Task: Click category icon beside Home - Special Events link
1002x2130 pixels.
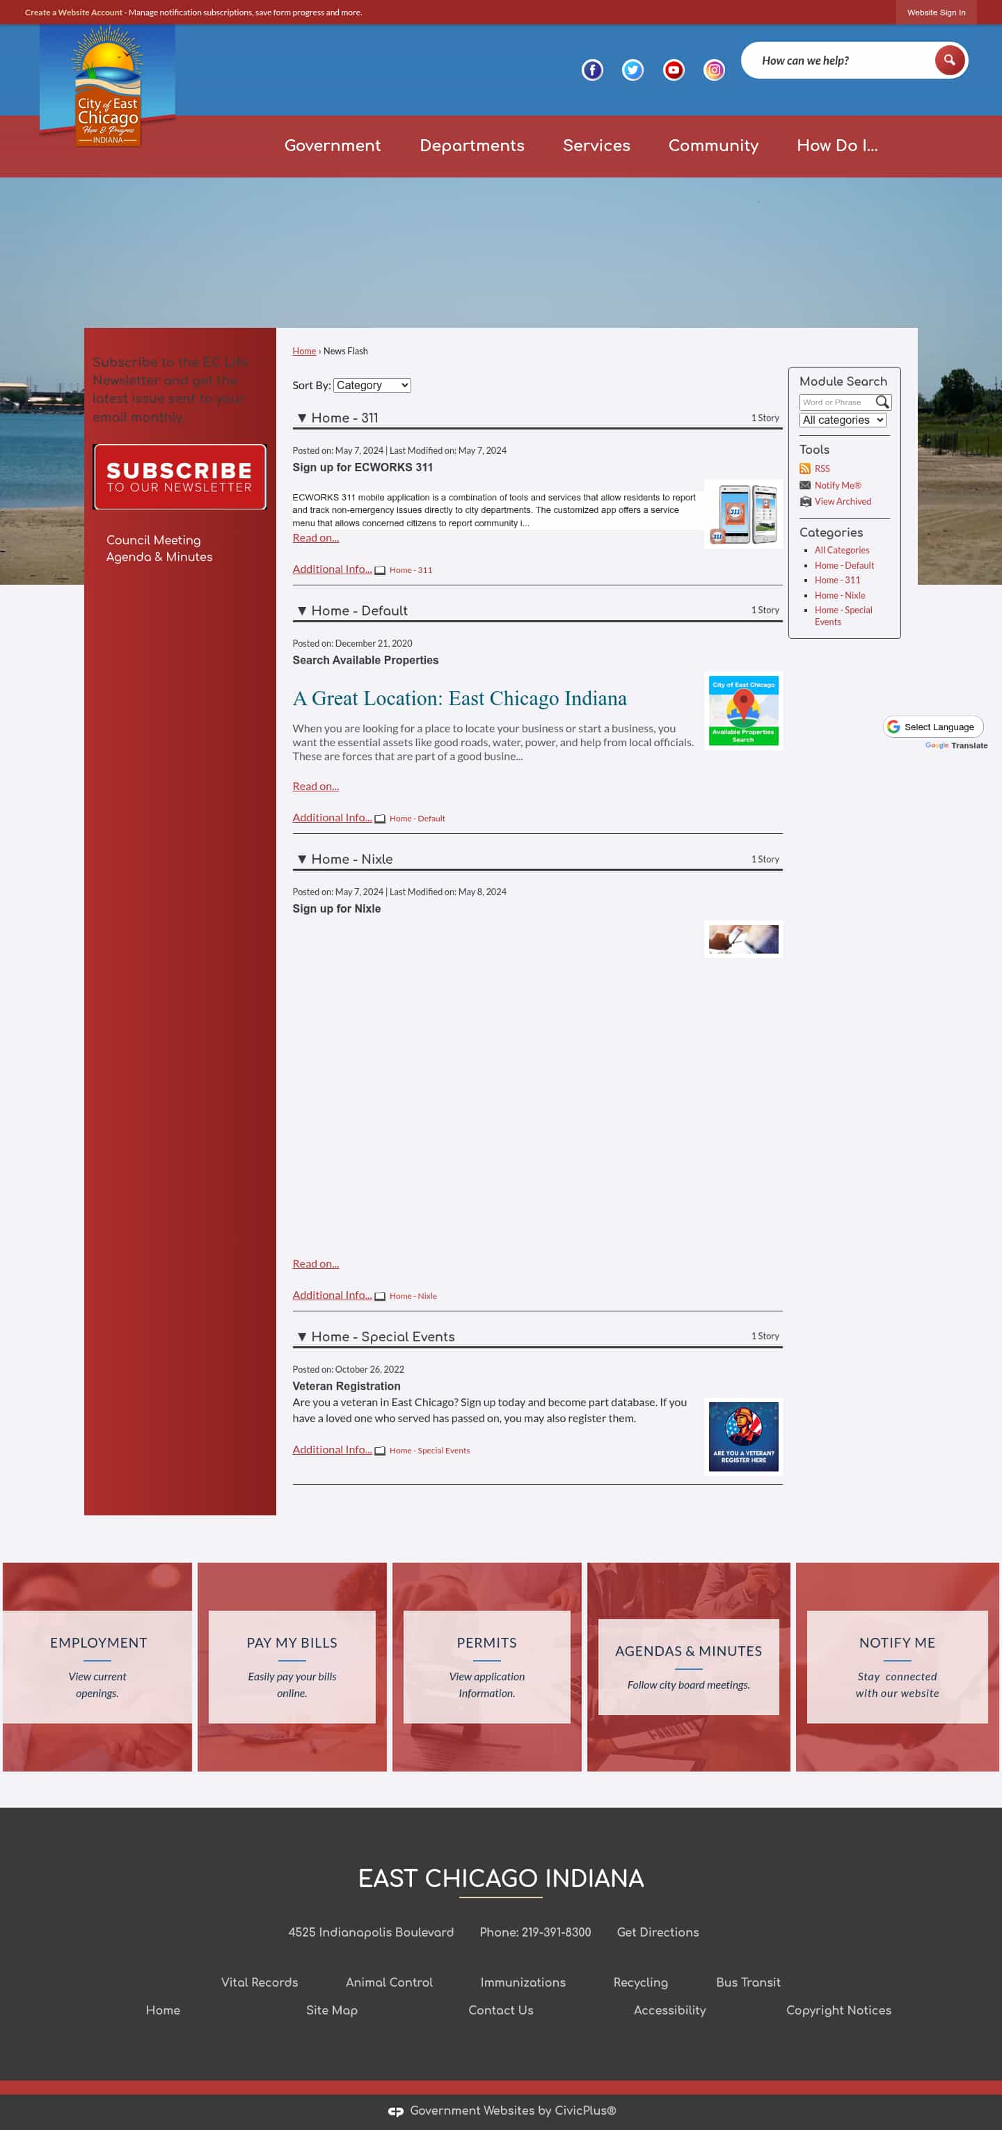Action: tap(381, 1451)
